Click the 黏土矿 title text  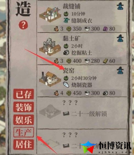[71, 39]
